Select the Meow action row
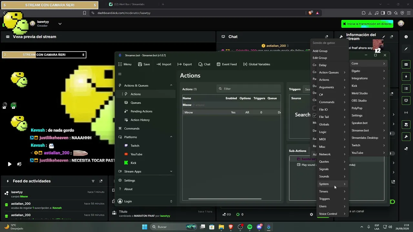 coord(231,112)
